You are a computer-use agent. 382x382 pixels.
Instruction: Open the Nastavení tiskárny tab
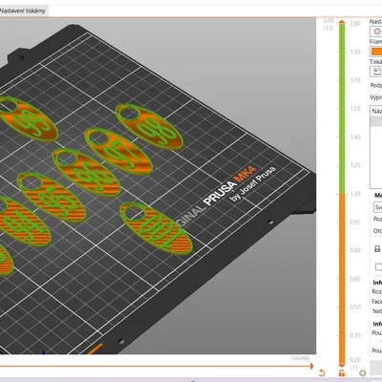[x=23, y=11]
